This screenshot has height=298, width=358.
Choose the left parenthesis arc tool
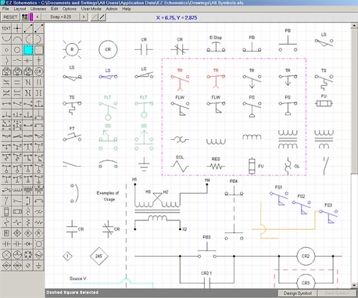28,39
